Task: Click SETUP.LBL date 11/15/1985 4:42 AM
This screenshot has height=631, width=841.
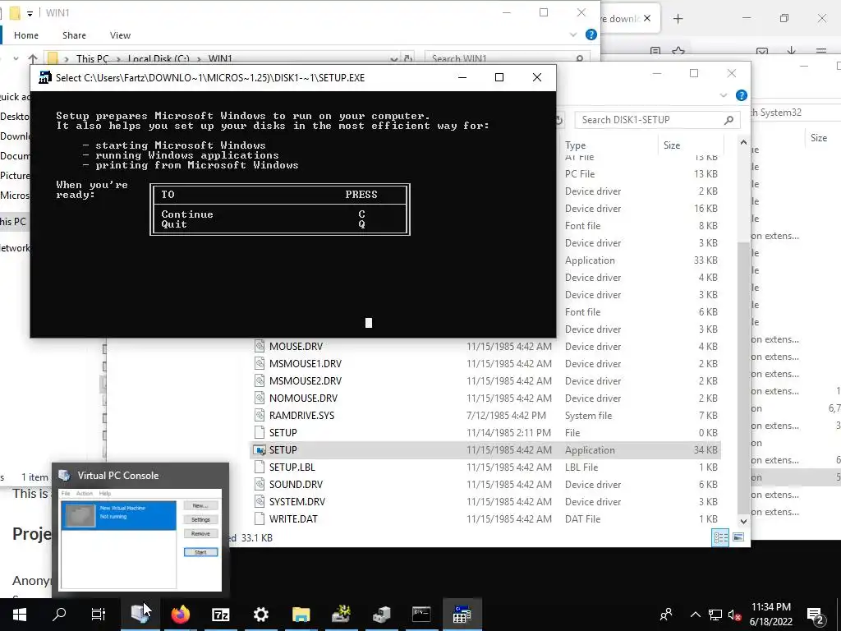Action: click(x=509, y=467)
